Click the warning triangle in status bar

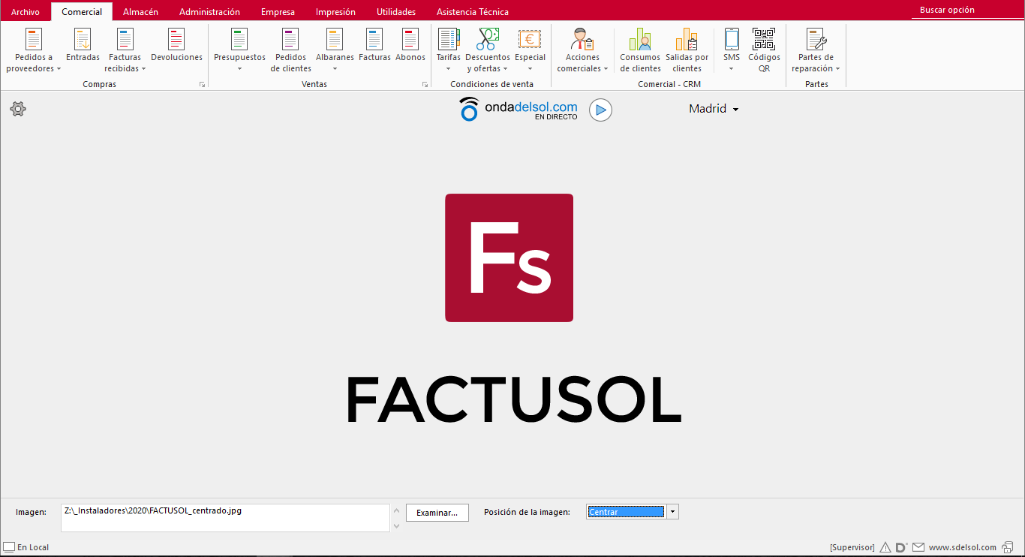[885, 547]
